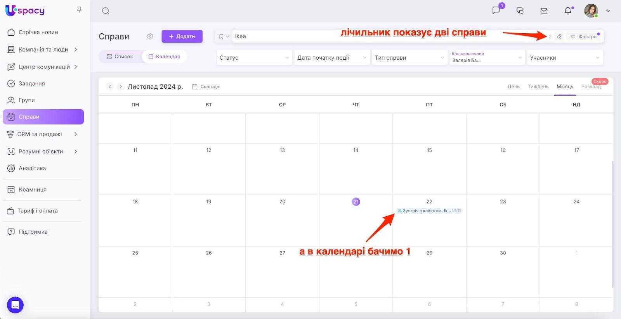Click the Листопад 2024 р. month title

155,86
